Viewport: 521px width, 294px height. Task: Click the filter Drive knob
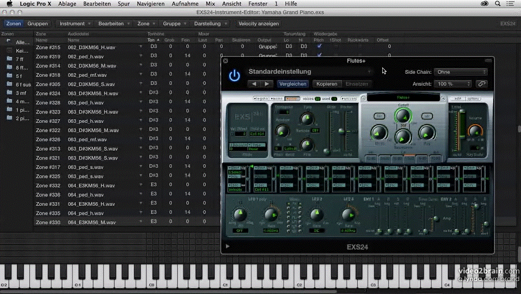[x=379, y=133]
